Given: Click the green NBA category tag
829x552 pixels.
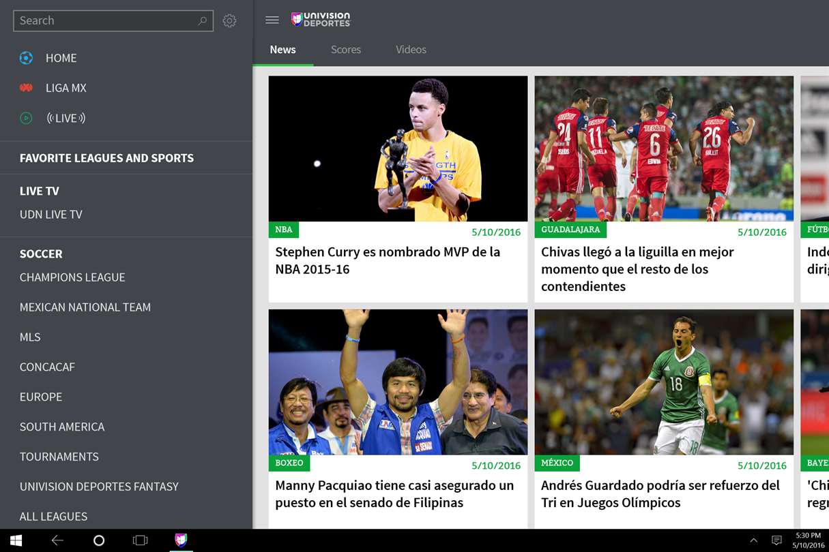Looking at the screenshot, I should [284, 230].
